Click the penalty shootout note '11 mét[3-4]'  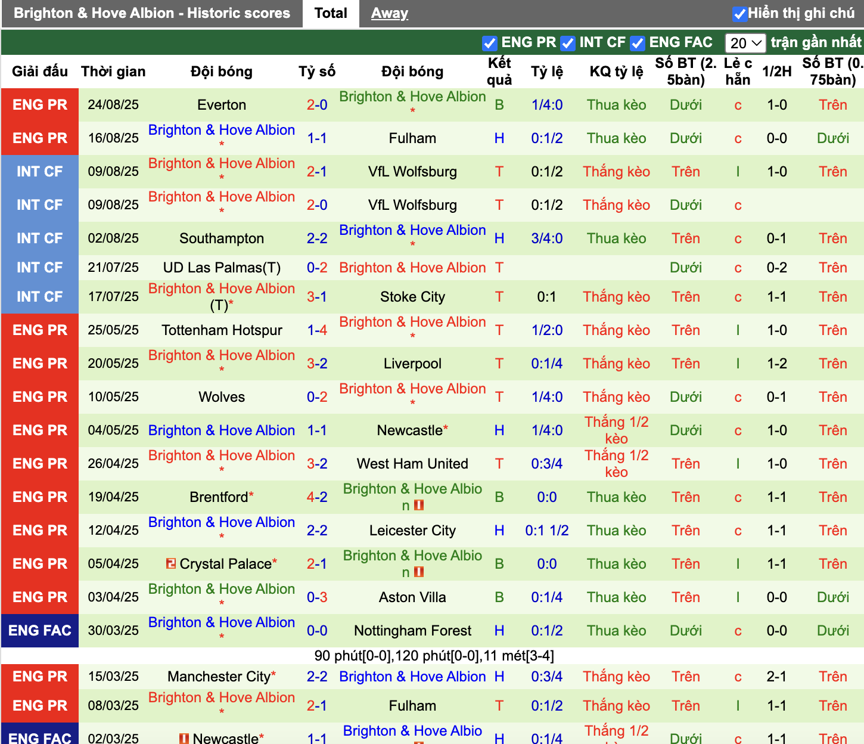[x=518, y=656]
